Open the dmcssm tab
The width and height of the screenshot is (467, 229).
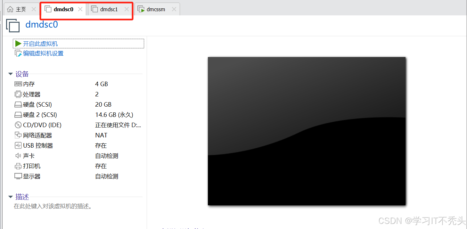(x=156, y=9)
